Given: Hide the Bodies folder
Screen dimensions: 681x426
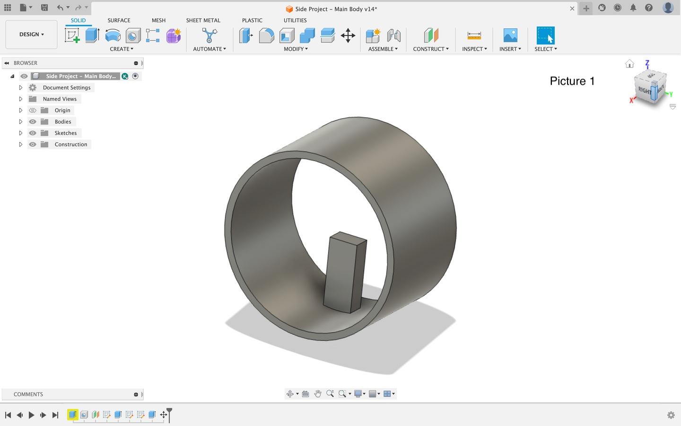Looking at the screenshot, I should click(33, 122).
